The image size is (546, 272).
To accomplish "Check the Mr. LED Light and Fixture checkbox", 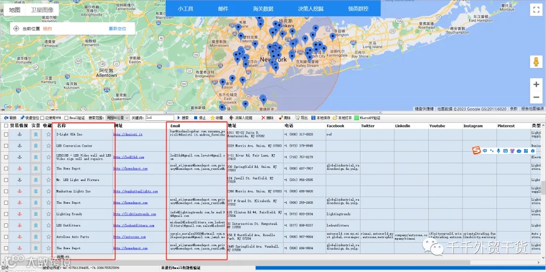I will (x=6, y=179).
